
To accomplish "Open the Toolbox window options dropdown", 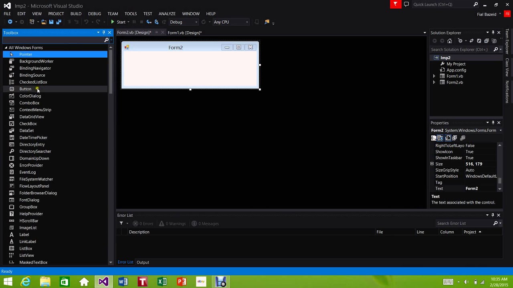I will click(x=98, y=32).
